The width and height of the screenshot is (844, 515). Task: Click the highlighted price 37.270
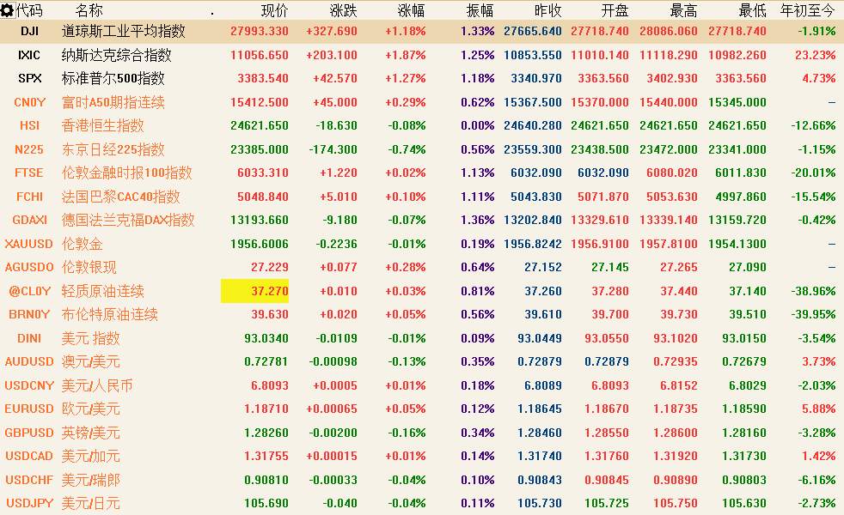tap(254, 291)
